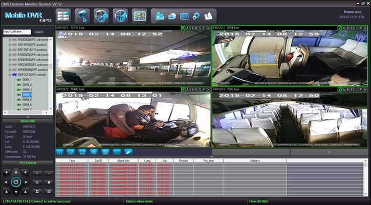This screenshot has height=205, width=371.
Task: Collapse the BP2672 GPS normal tree node
Action: coord(10,75)
